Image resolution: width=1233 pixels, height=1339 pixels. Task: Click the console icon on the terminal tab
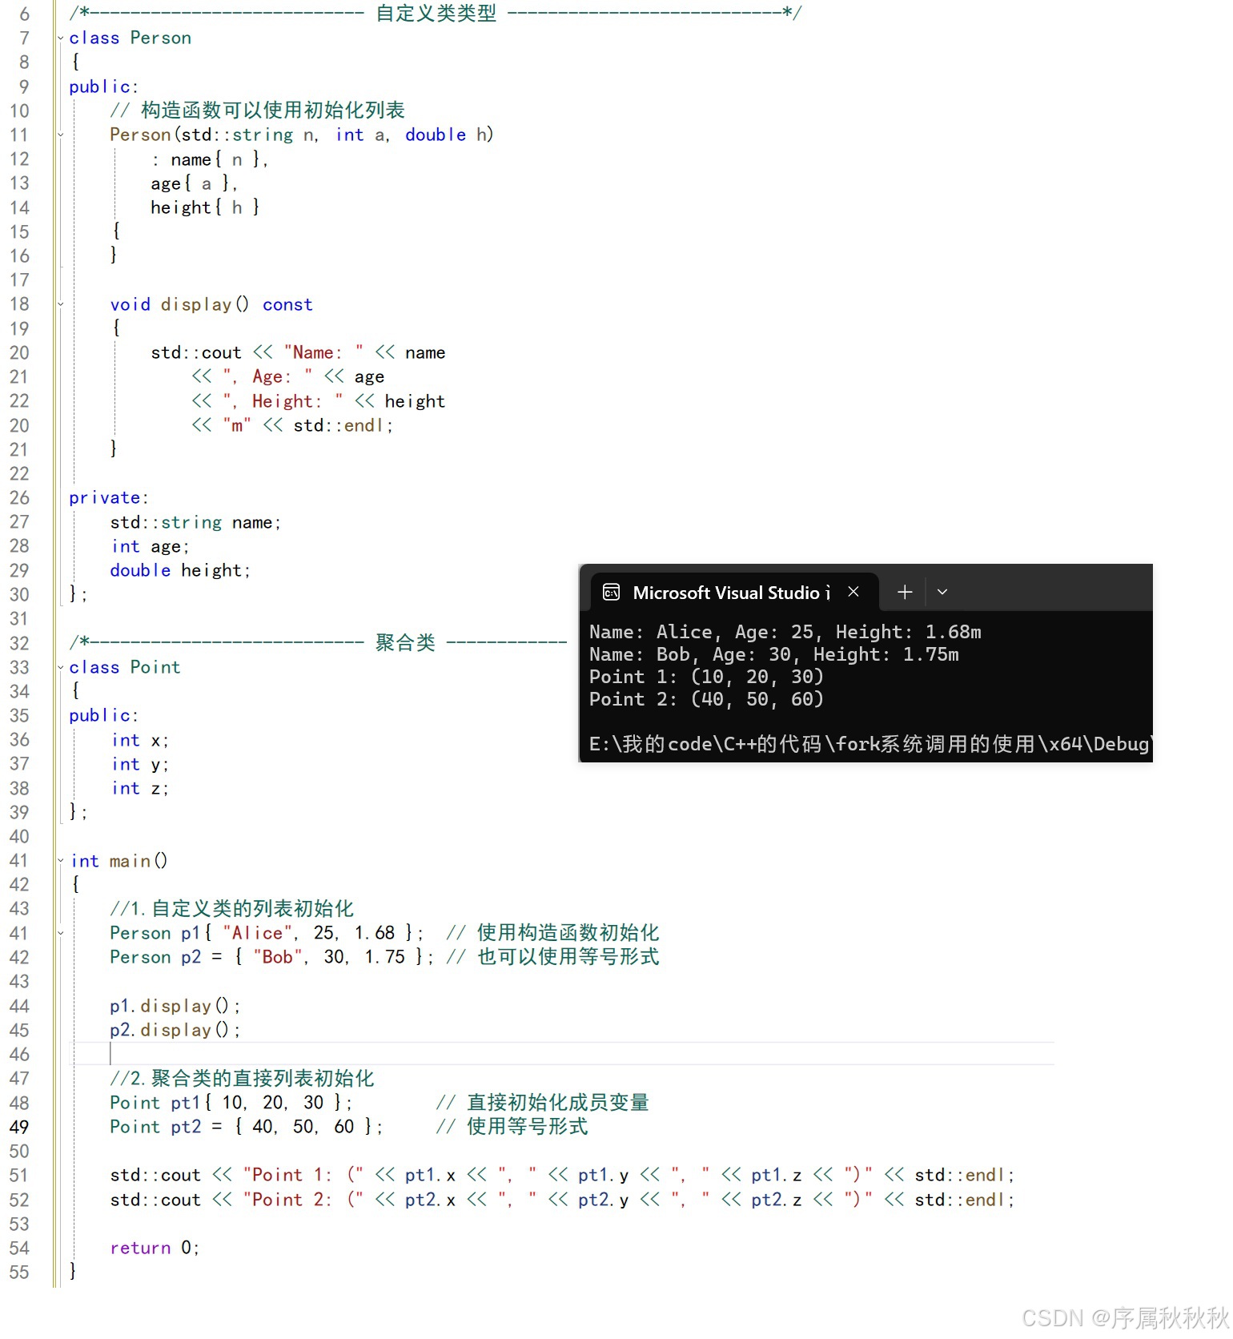click(612, 592)
